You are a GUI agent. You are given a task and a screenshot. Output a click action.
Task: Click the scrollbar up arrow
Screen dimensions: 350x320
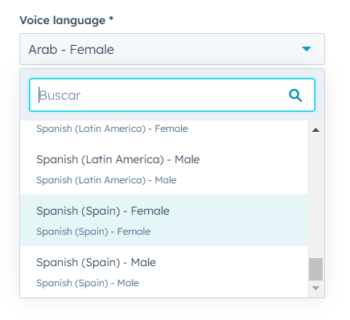316,130
